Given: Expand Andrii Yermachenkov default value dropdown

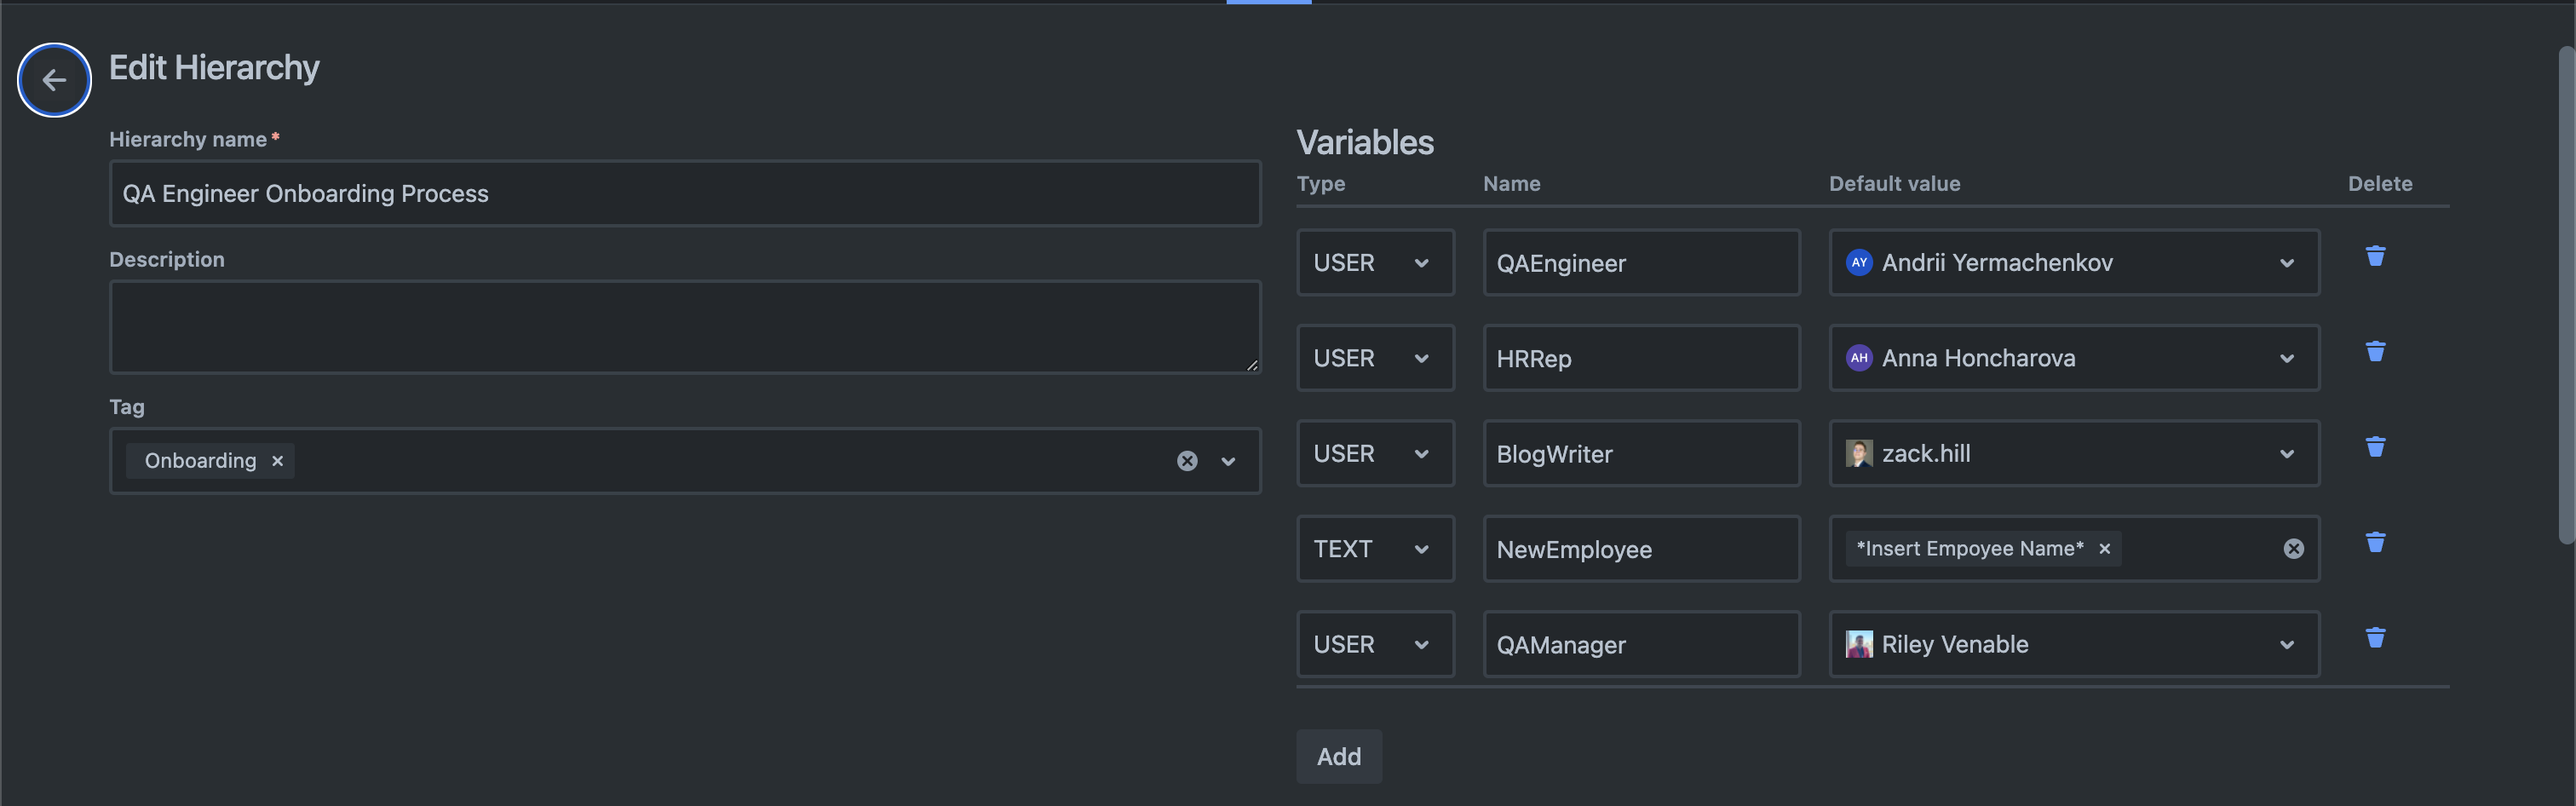Looking at the screenshot, I should tap(2286, 263).
